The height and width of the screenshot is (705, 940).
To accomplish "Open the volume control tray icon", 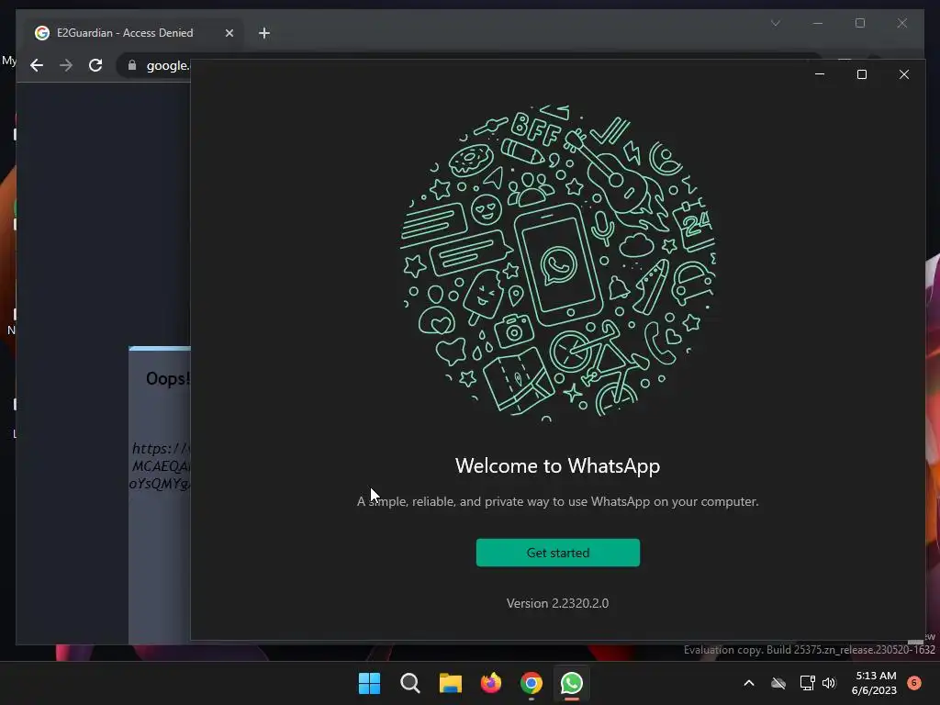I will click(x=829, y=683).
